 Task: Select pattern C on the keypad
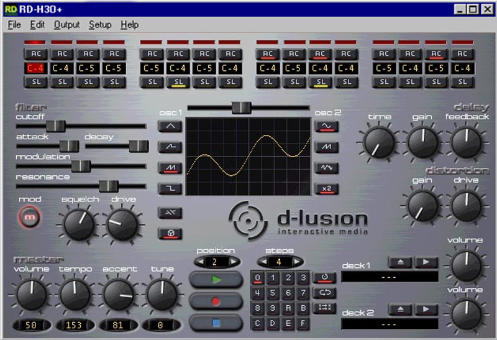click(x=257, y=323)
